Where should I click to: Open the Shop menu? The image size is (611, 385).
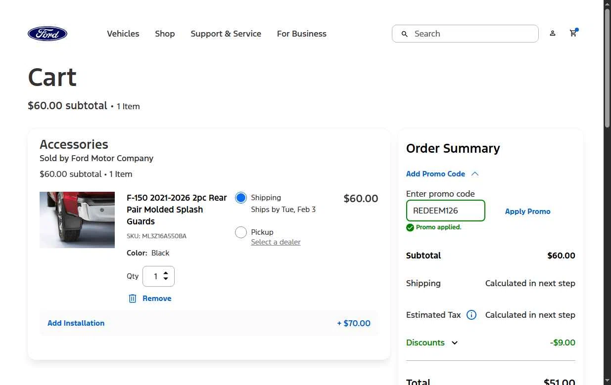click(x=165, y=34)
